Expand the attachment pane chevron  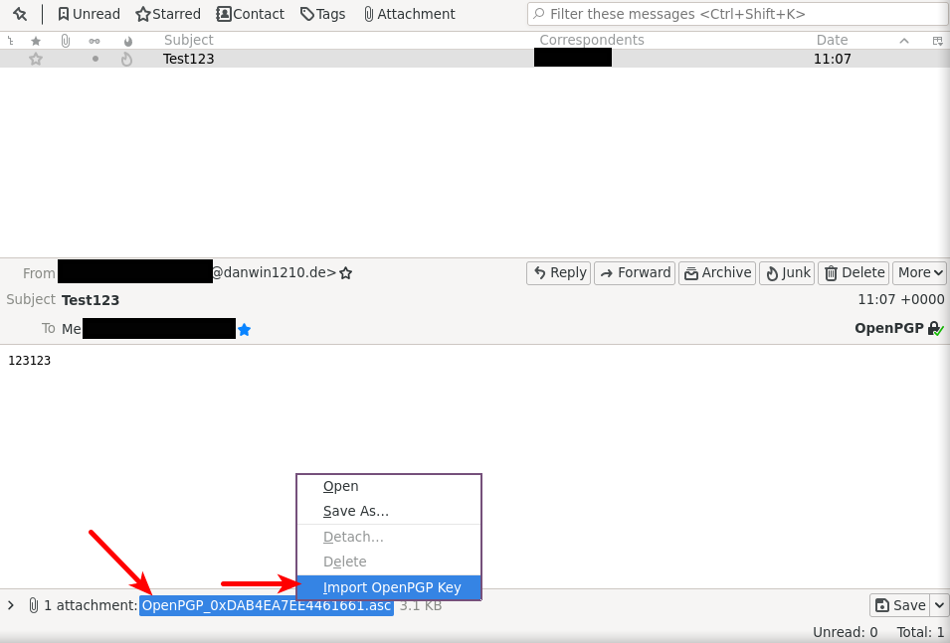coord(11,605)
